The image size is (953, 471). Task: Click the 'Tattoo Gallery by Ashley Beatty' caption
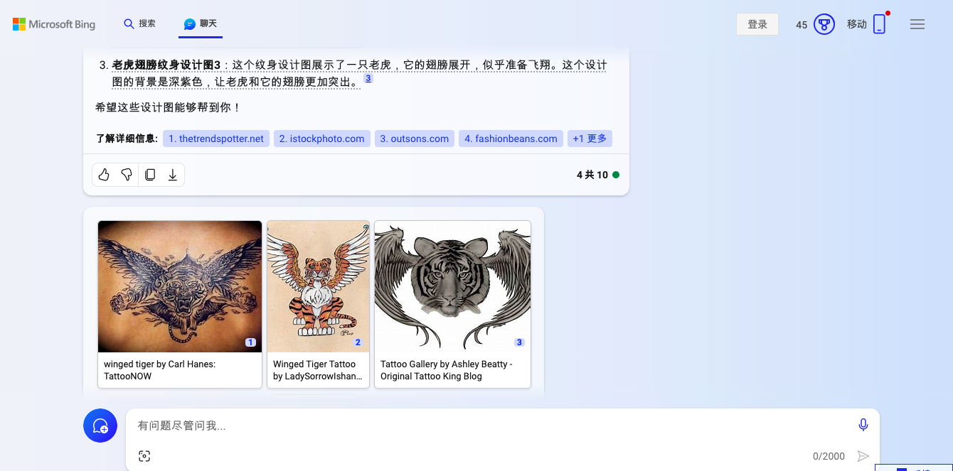point(447,370)
